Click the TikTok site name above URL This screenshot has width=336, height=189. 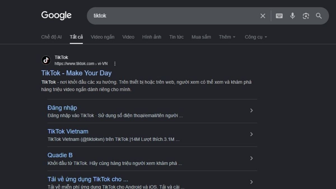[x=61, y=57]
